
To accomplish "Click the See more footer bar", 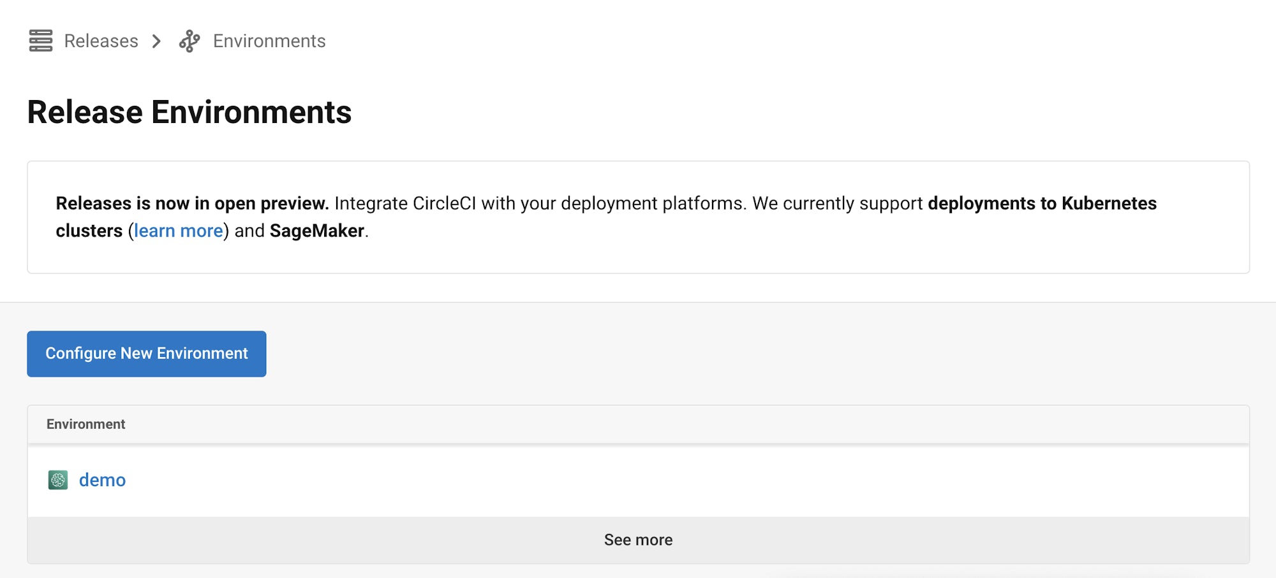I will coord(637,539).
